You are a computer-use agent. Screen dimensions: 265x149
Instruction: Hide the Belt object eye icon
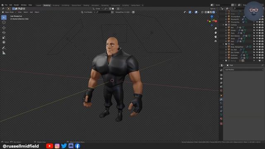(257, 28)
